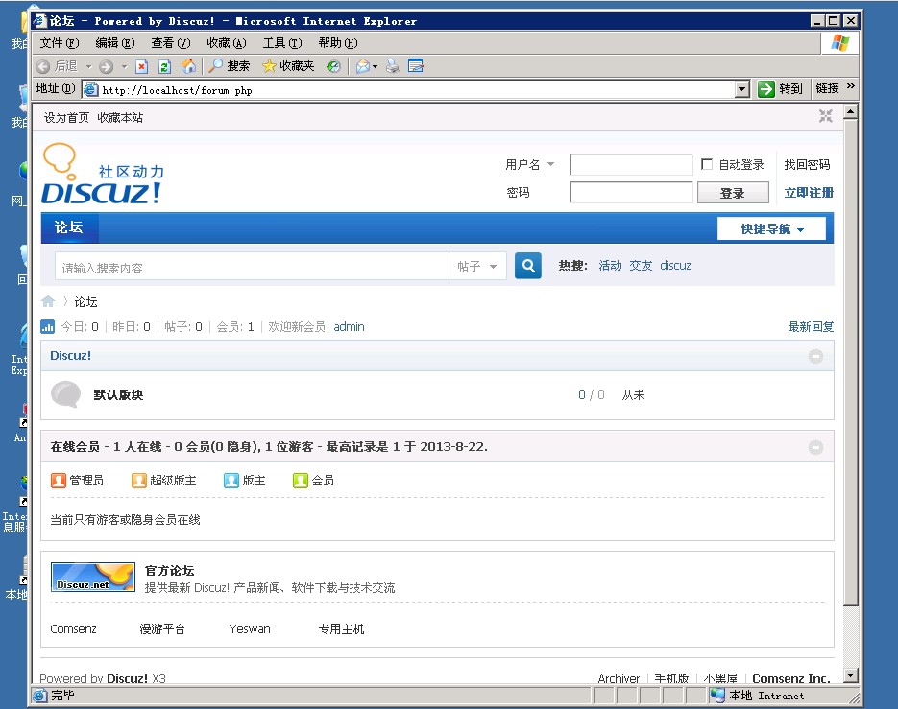Image resolution: width=898 pixels, height=709 pixels.
Task: Click the IE Back arrow icon
Action: point(43,66)
